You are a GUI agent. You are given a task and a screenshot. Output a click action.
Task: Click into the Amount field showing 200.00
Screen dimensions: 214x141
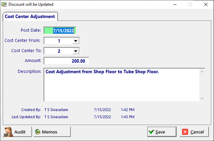66,61
